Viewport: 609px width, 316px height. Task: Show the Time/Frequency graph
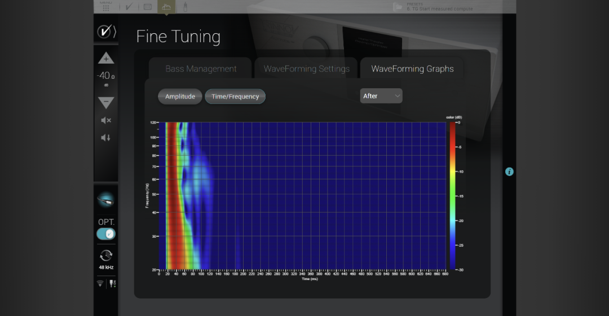tap(235, 96)
